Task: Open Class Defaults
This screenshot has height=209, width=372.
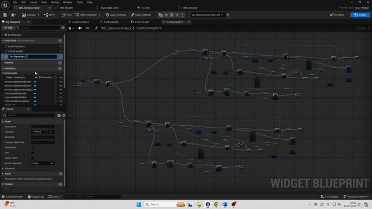Action: pyautogui.click(x=141, y=15)
